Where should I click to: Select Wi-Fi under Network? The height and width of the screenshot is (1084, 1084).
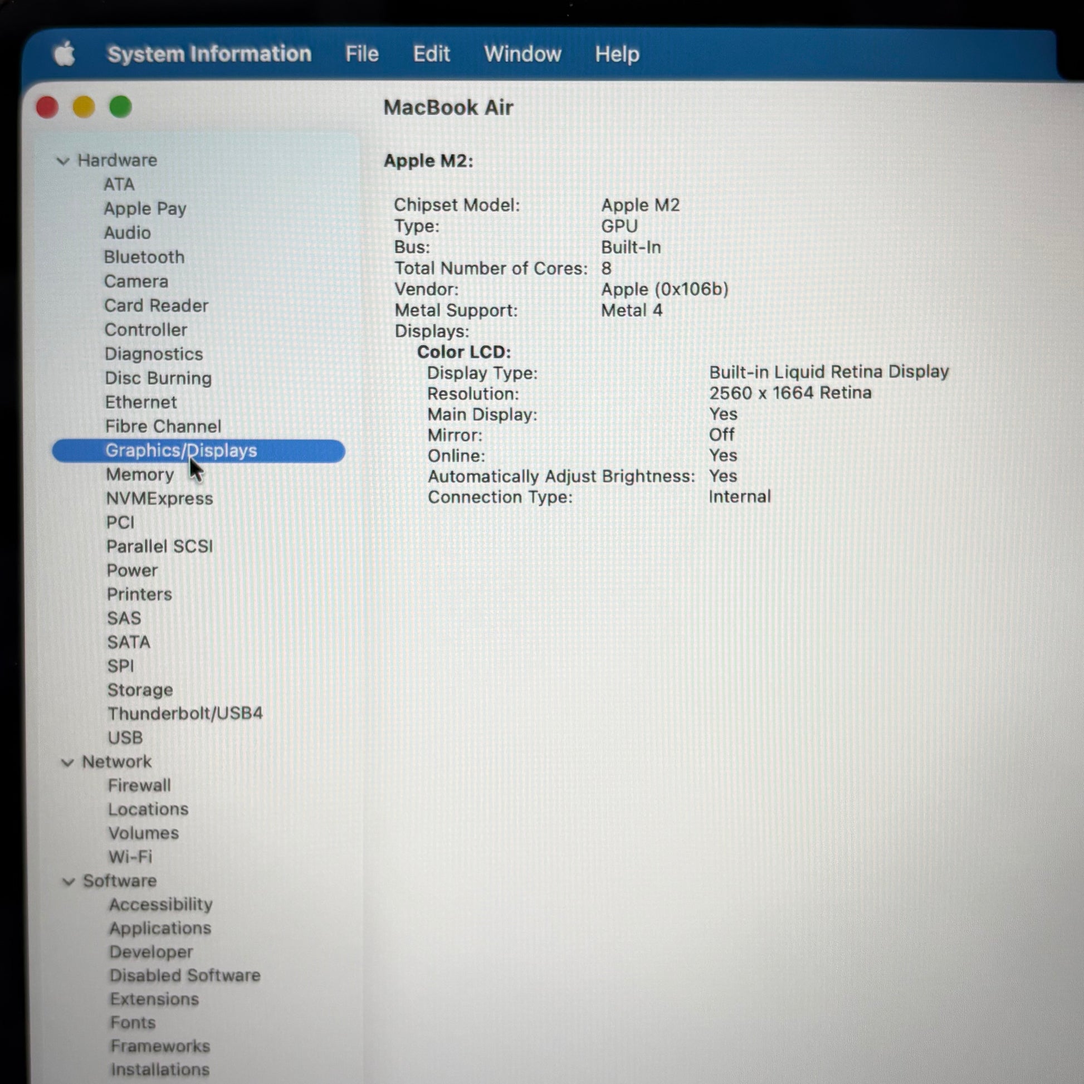130,857
